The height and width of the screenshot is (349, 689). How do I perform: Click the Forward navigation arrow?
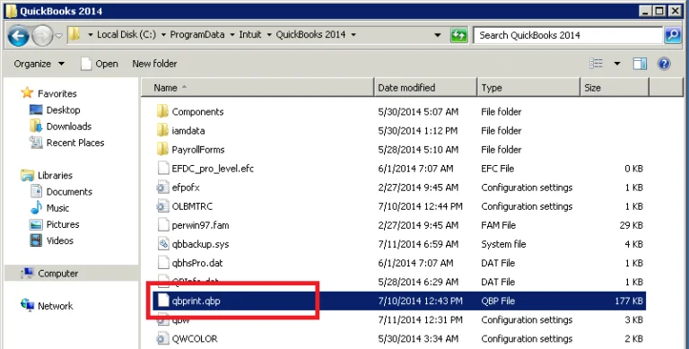[43, 36]
